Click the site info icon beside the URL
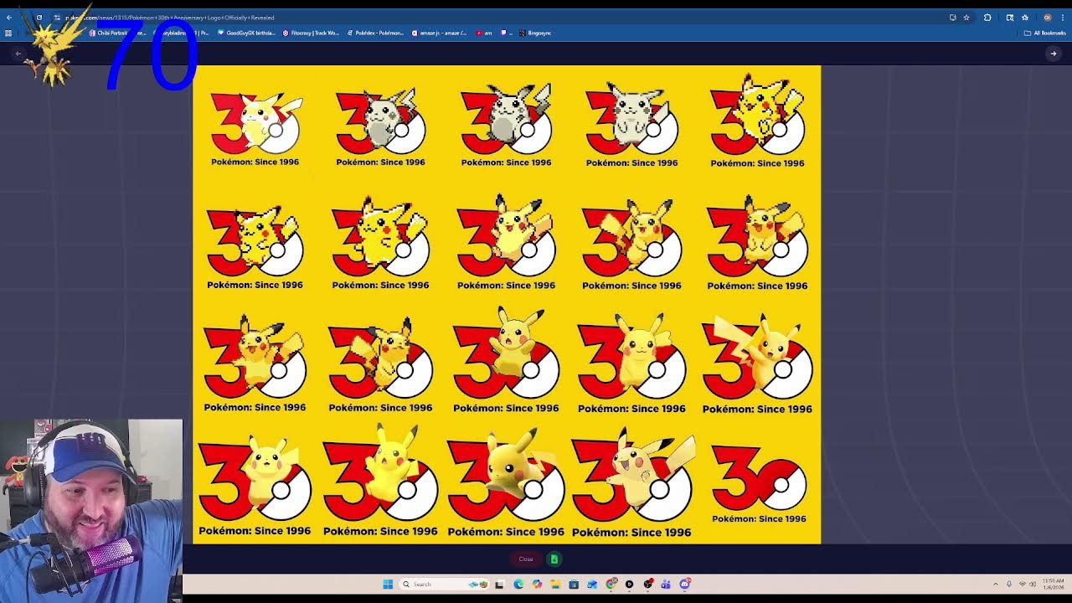1072x603 pixels. pos(56,18)
